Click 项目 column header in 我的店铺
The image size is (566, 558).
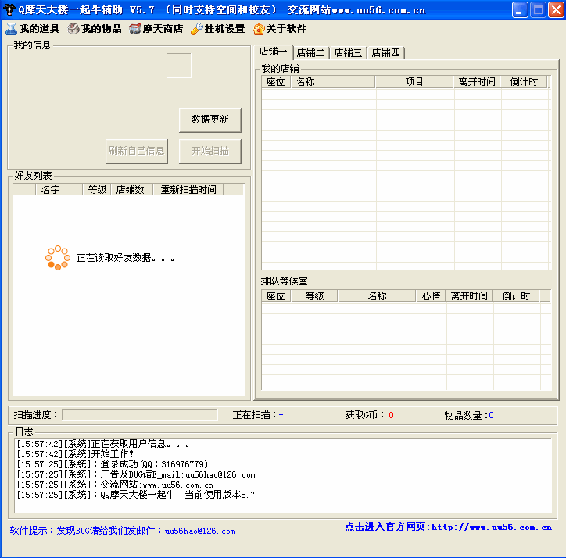point(414,82)
